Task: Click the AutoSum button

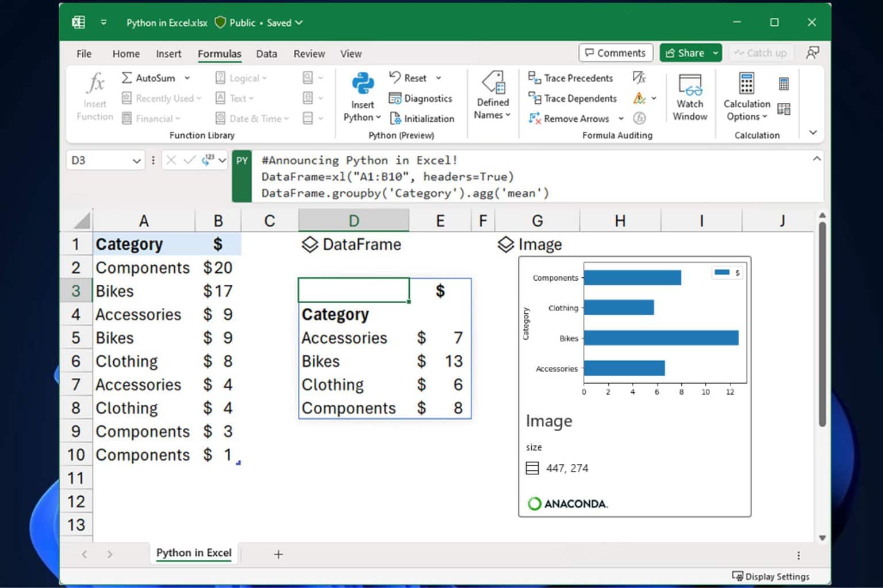Action: (148, 78)
